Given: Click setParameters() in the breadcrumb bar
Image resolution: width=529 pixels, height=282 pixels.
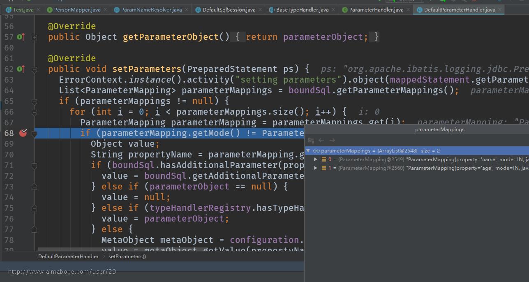Looking at the screenshot, I should (127, 257).
